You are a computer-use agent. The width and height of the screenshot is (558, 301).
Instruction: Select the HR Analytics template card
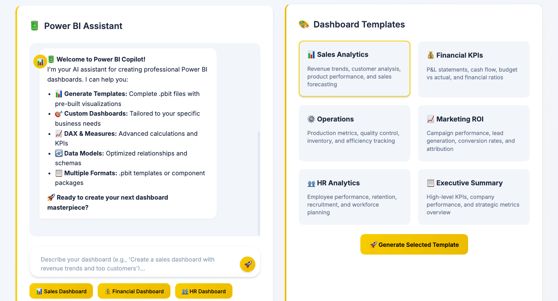tap(355, 197)
